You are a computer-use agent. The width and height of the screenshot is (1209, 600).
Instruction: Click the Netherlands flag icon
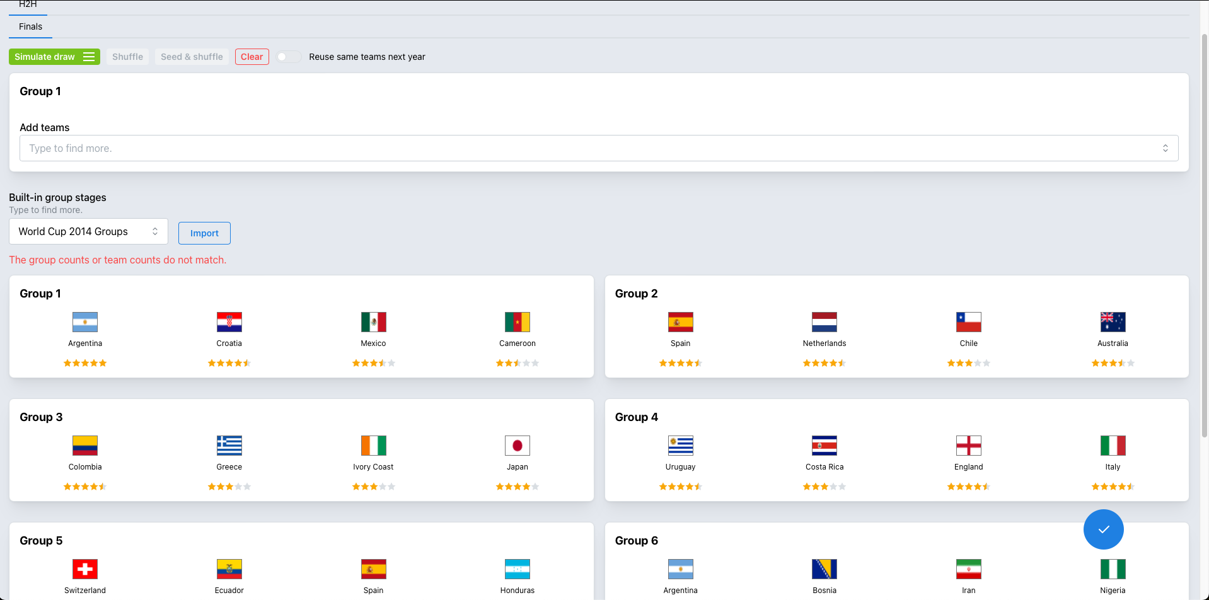[x=824, y=322]
